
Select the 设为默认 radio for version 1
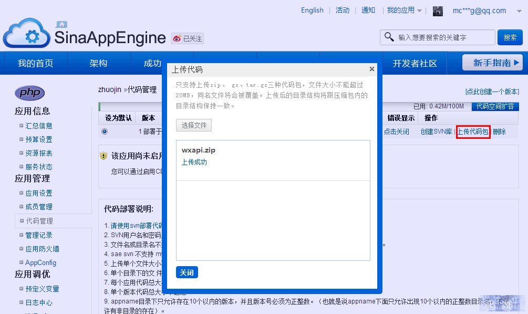(105, 131)
